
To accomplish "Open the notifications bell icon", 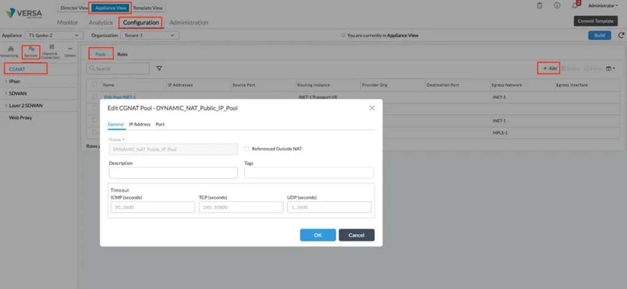I will (x=574, y=5).
